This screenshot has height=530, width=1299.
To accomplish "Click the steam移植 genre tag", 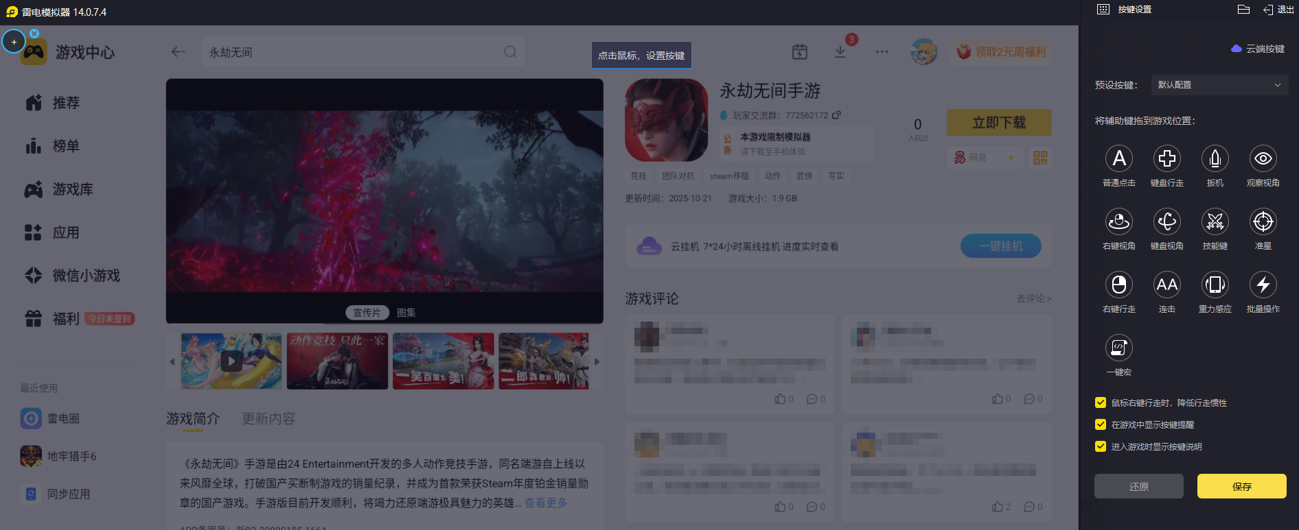I will 729,176.
